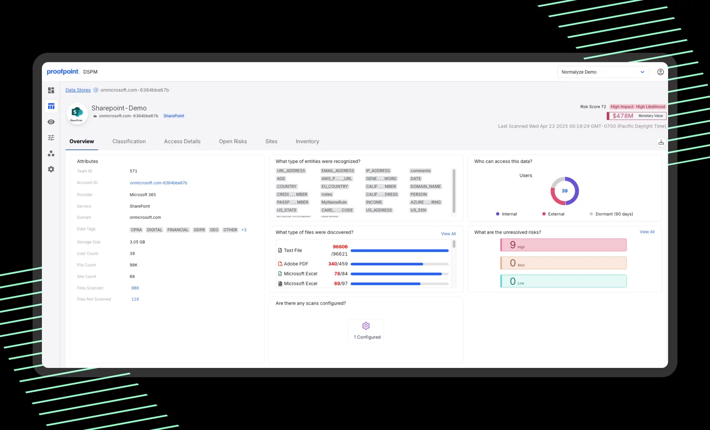This screenshot has width=710, height=430.
Task: Open the dashboard grid icon in sidebar
Action: click(51, 90)
